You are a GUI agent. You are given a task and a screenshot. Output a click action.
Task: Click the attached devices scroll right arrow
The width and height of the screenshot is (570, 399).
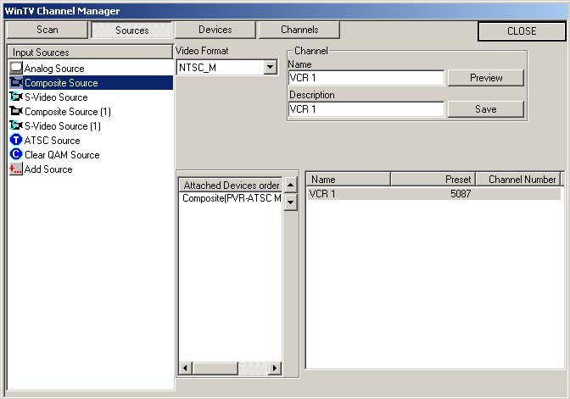click(x=275, y=369)
